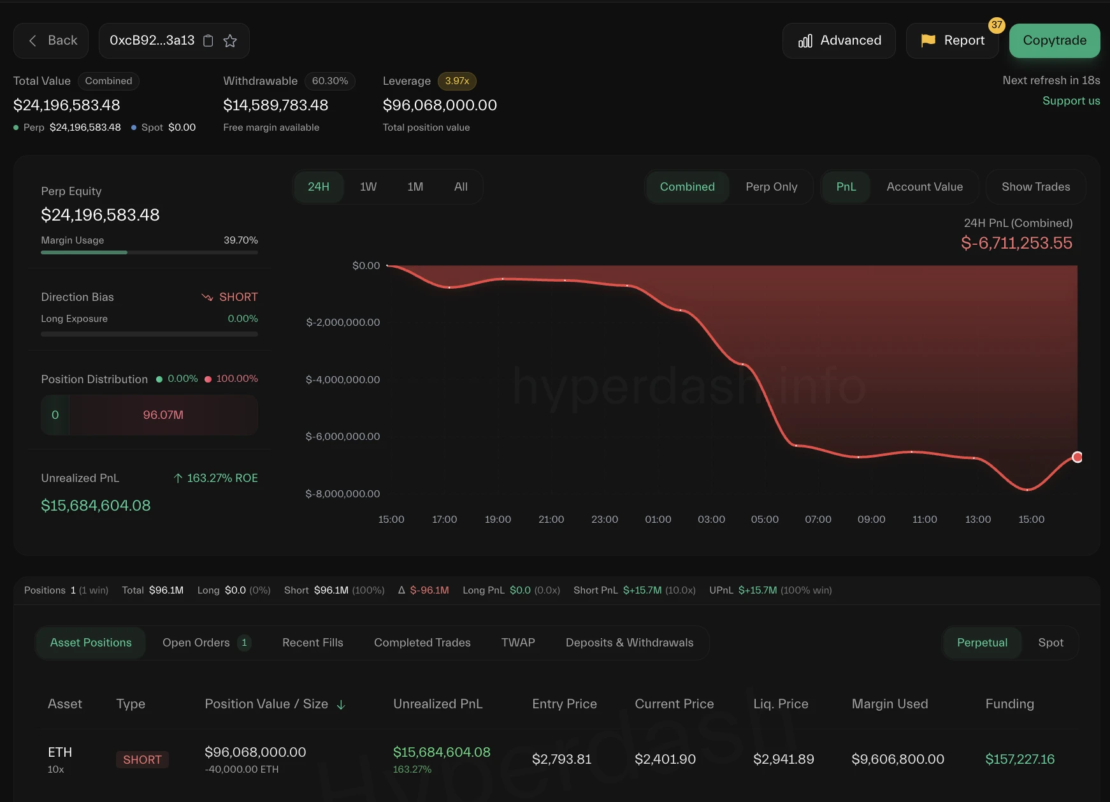Click the Combined badge beside Total Value
Viewport: 1110px width, 802px height.
[108, 81]
